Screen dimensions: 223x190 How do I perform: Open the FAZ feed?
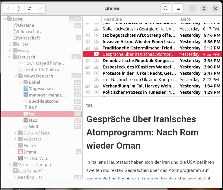pyautogui.click(x=42, y=108)
